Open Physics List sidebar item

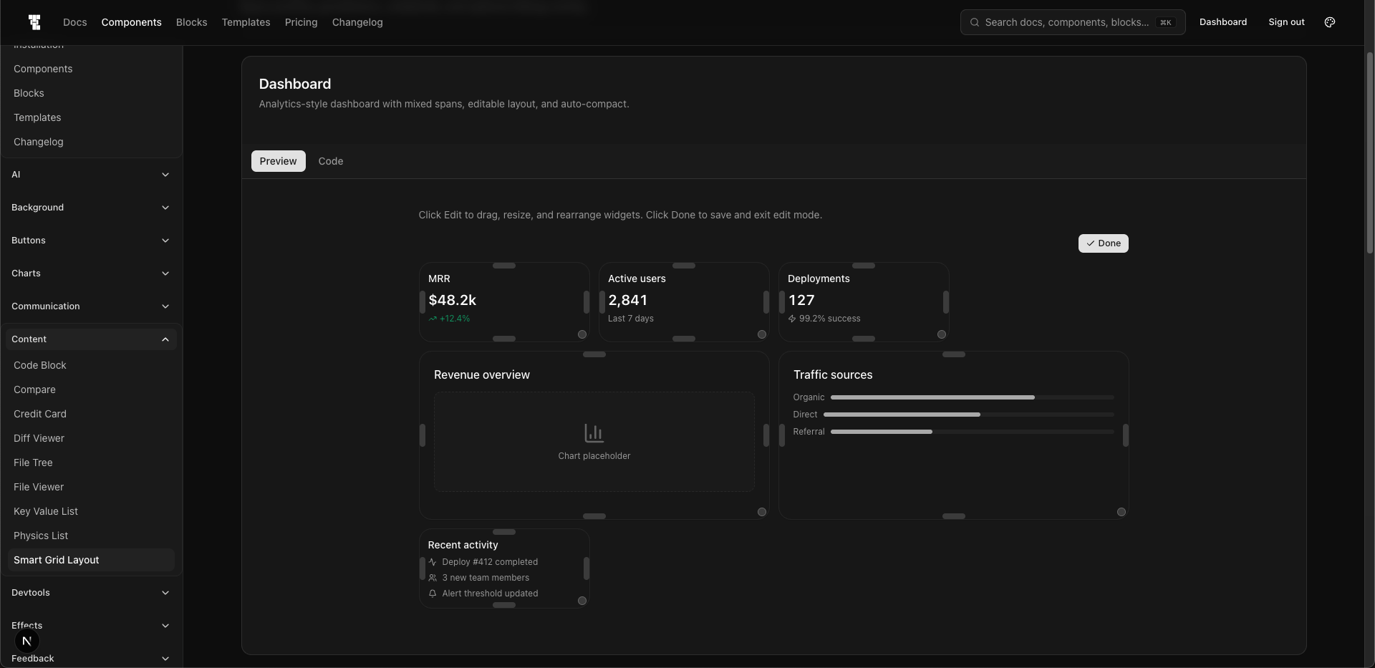click(91, 536)
